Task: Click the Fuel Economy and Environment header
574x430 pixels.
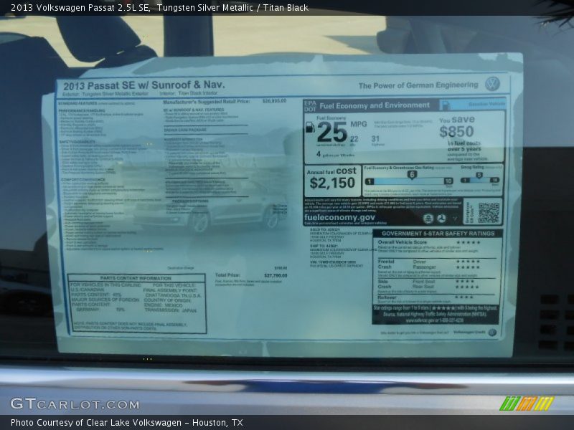Action: [x=375, y=105]
